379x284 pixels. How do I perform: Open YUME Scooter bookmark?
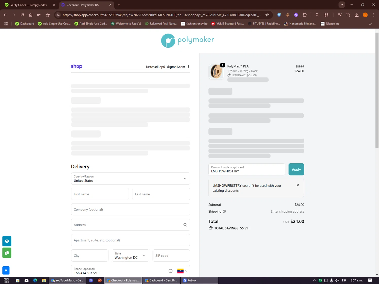[227, 23]
